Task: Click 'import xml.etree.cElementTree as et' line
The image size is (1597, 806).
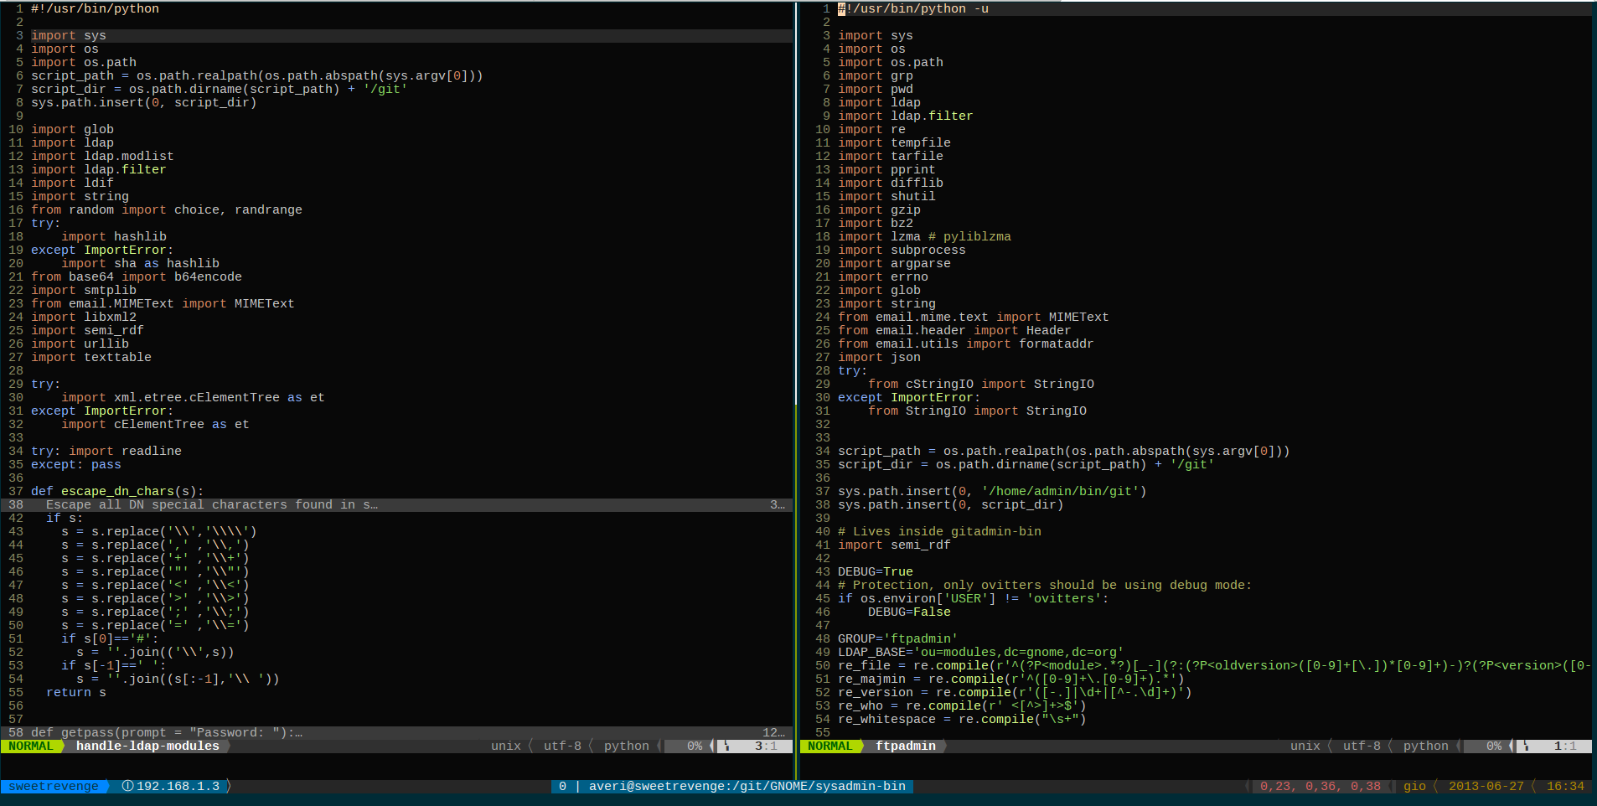Action: point(193,397)
